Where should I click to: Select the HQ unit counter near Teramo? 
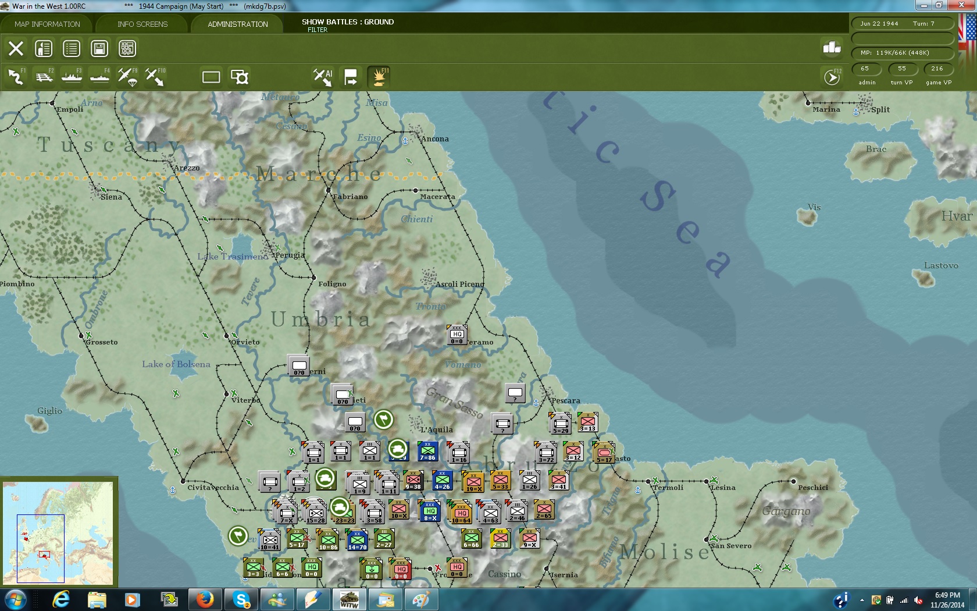pos(457,335)
